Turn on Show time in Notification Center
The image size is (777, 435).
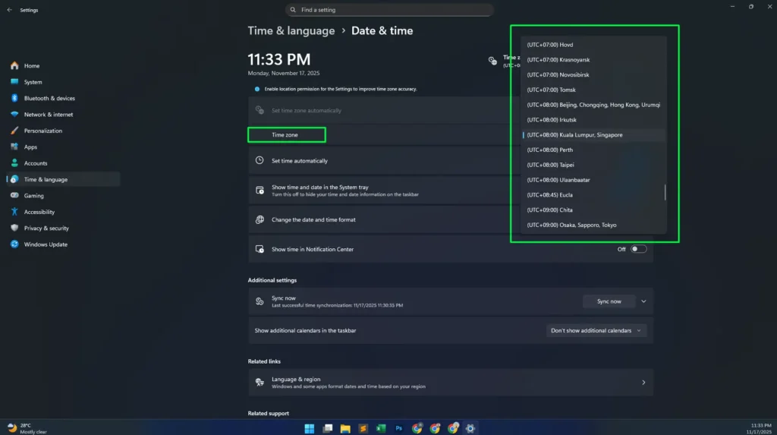click(x=639, y=249)
